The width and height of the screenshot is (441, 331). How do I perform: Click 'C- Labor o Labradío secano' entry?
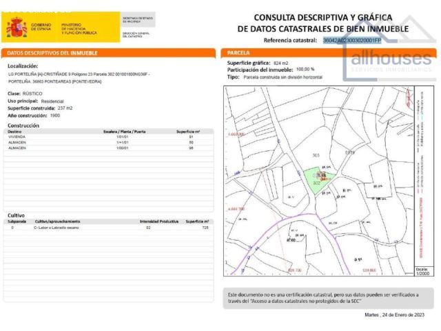pyautogui.click(x=57, y=228)
